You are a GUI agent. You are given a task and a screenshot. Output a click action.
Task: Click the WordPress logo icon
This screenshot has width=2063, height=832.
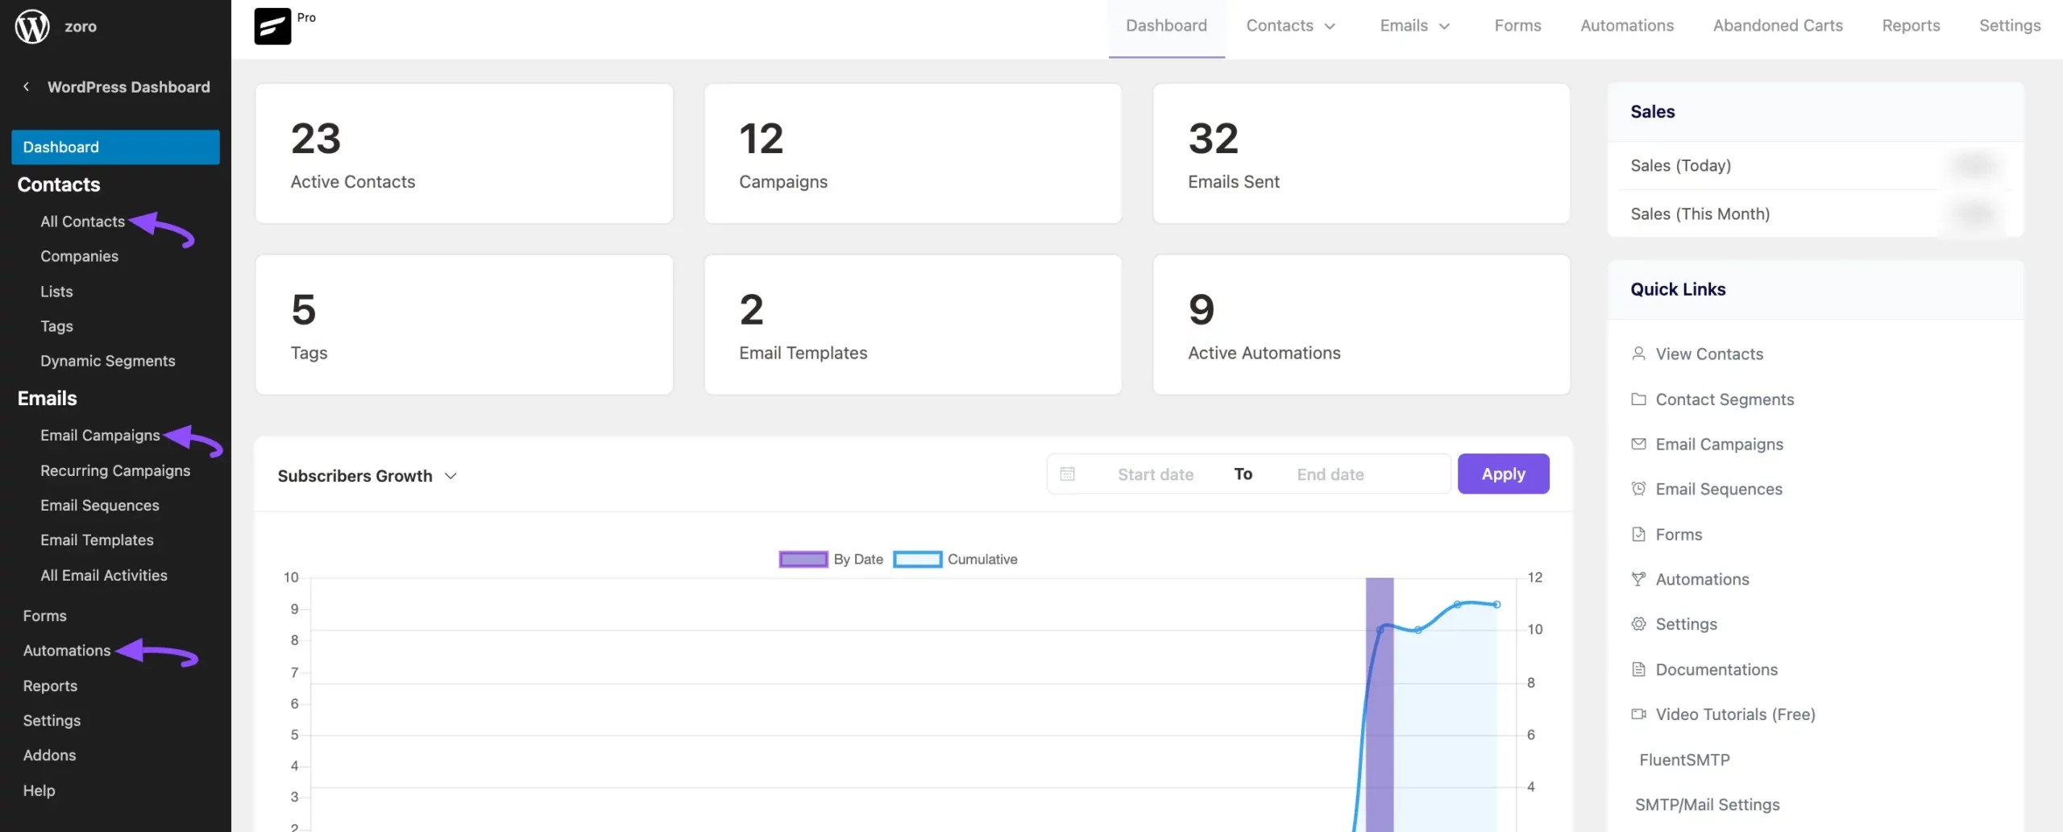click(32, 27)
